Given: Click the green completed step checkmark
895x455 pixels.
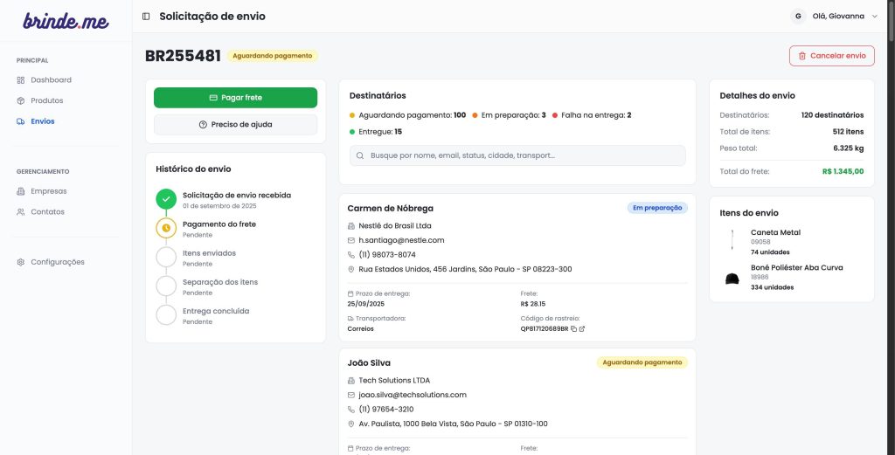Looking at the screenshot, I should [166, 199].
